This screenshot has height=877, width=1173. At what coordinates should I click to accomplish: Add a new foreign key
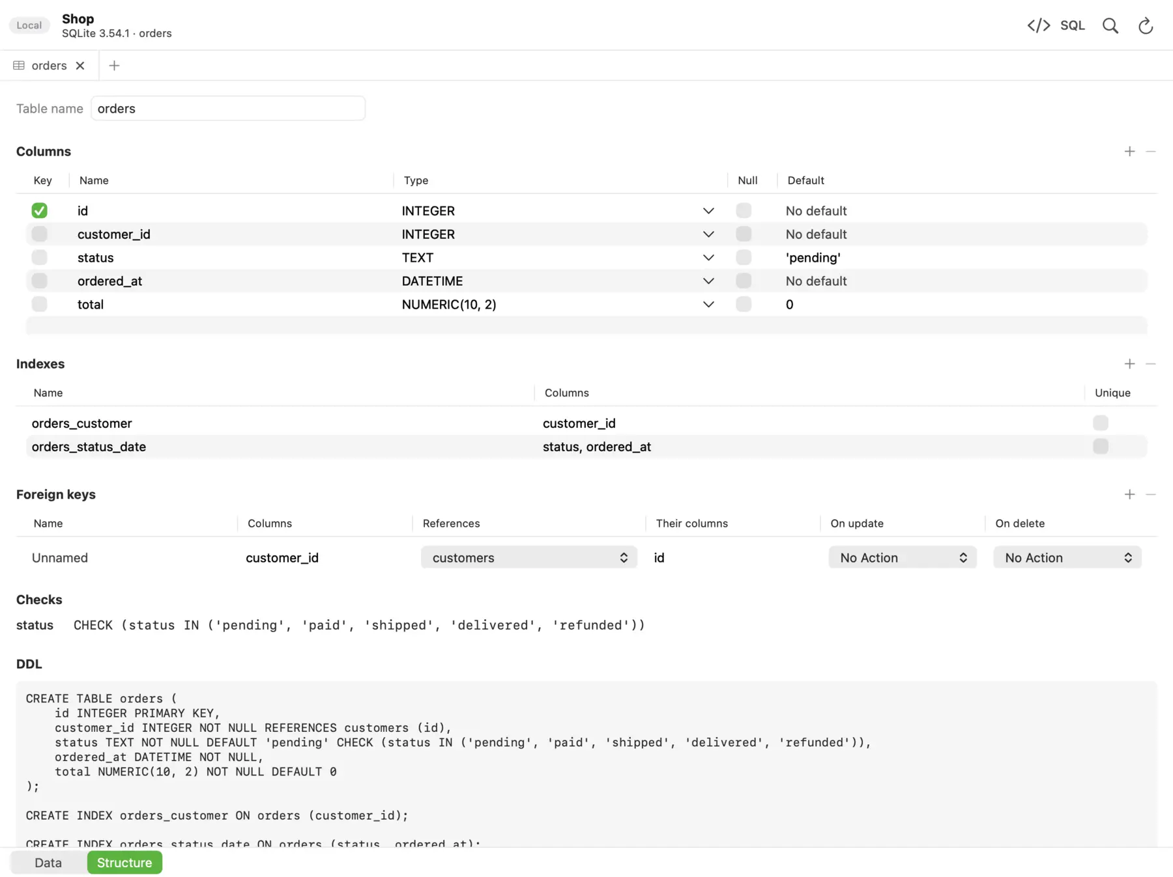1129,494
